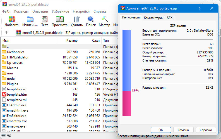This screenshot has height=139, width=221.
Task: Select the HTMLValidator folder icon
Action: click(4, 57)
